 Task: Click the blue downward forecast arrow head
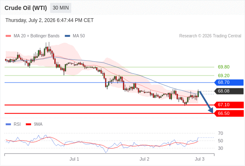(x=211, y=110)
